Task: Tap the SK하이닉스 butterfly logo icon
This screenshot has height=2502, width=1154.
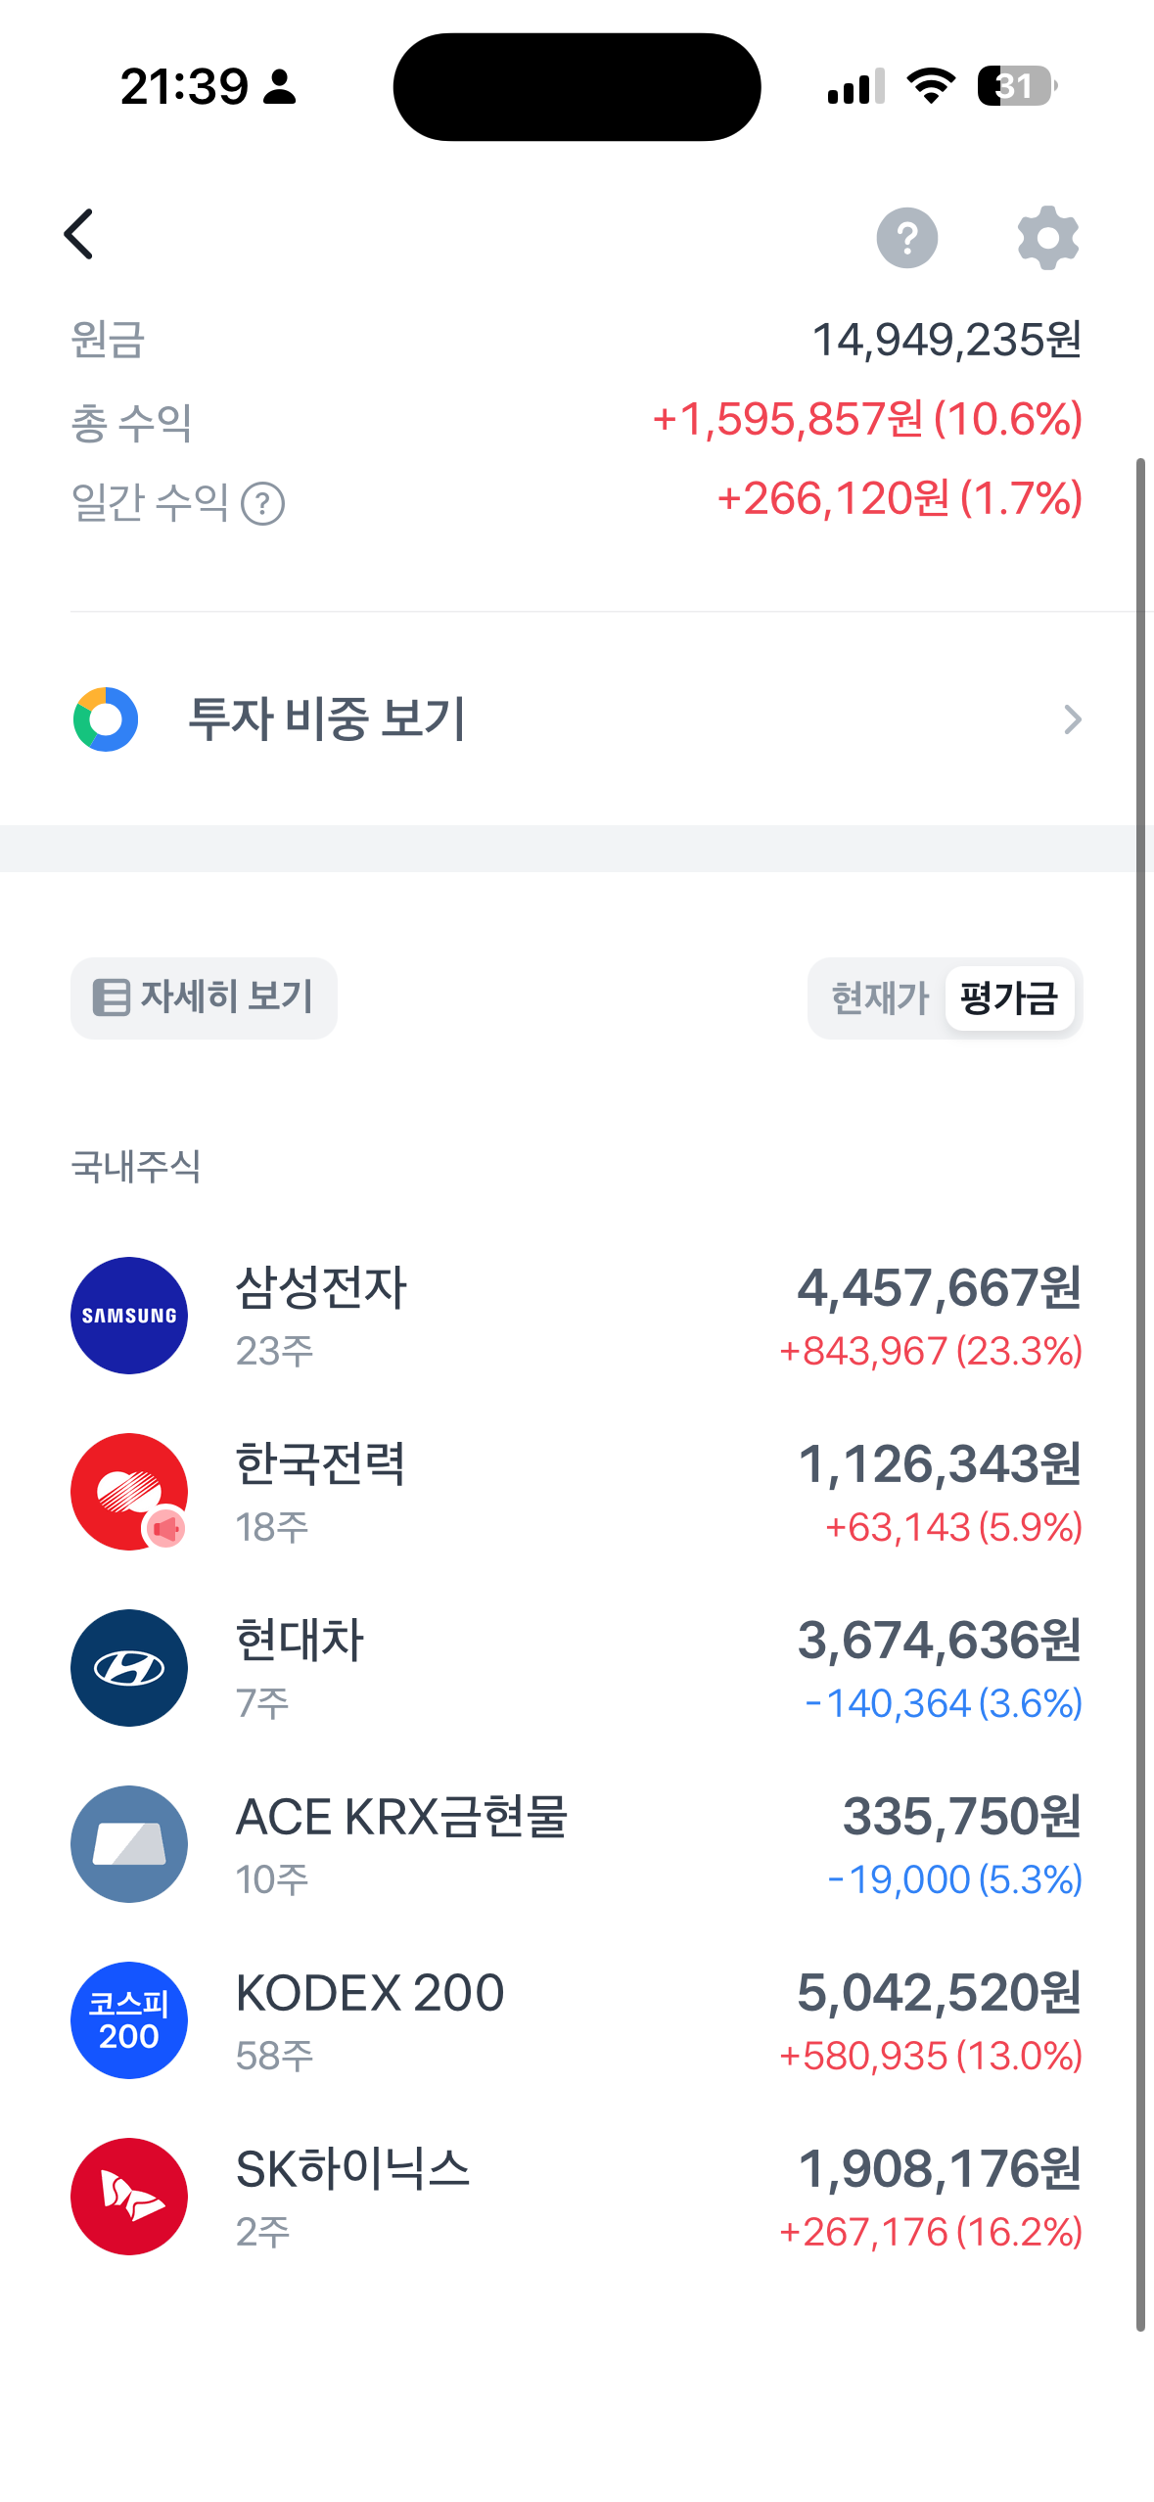Action: coord(129,2197)
